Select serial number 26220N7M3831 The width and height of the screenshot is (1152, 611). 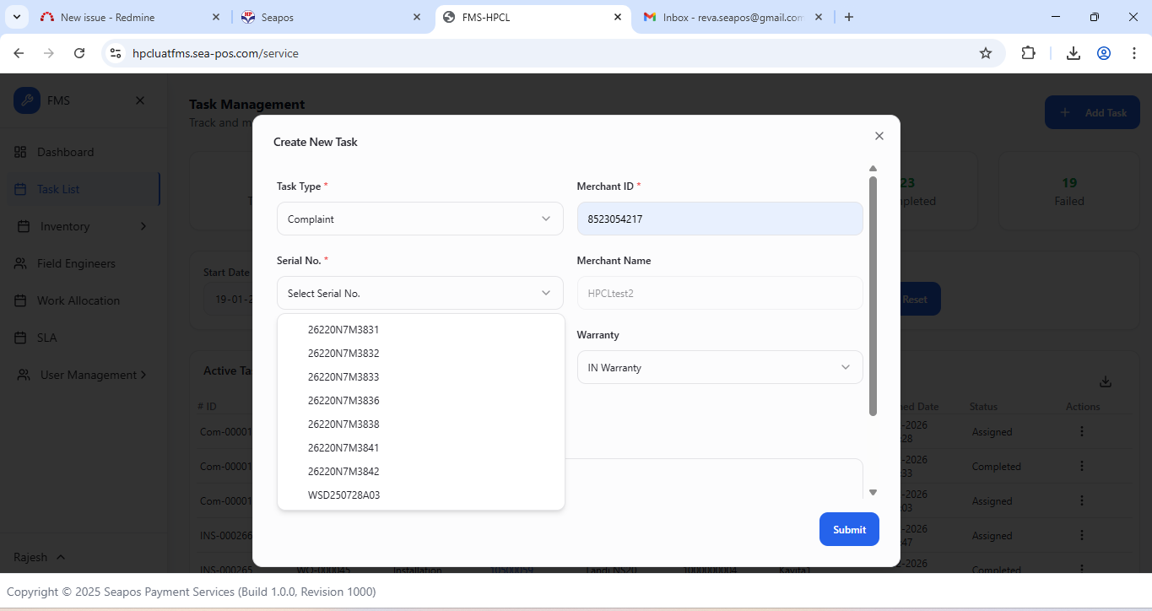click(x=343, y=330)
